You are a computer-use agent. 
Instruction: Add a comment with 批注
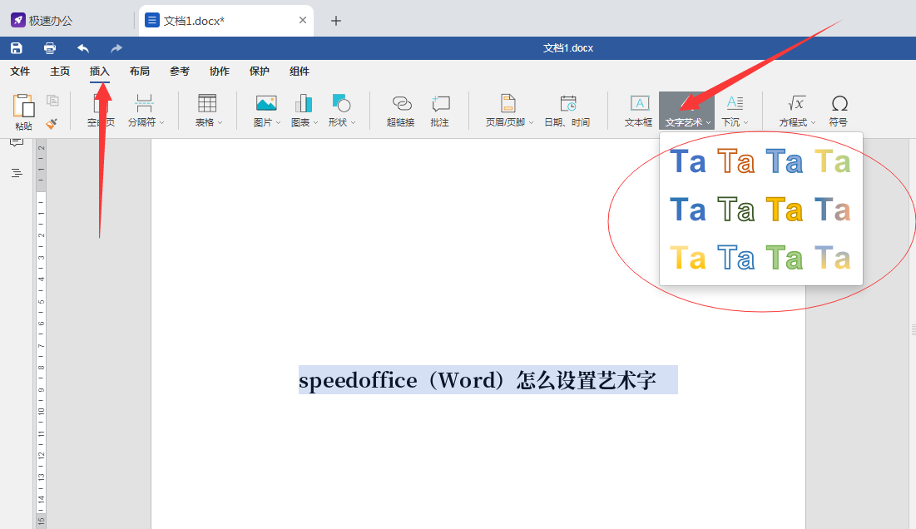[440, 111]
